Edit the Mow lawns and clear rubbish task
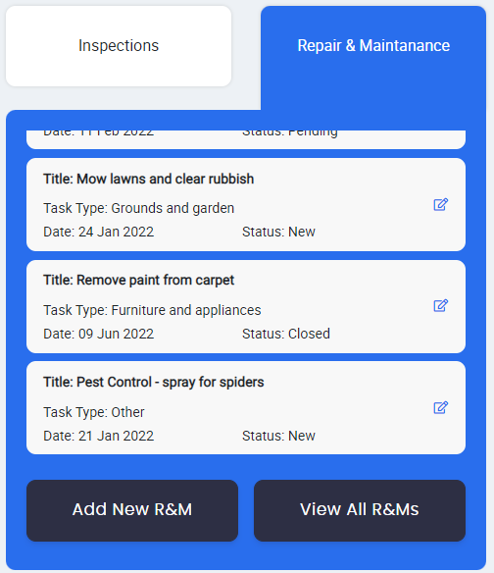 441,205
